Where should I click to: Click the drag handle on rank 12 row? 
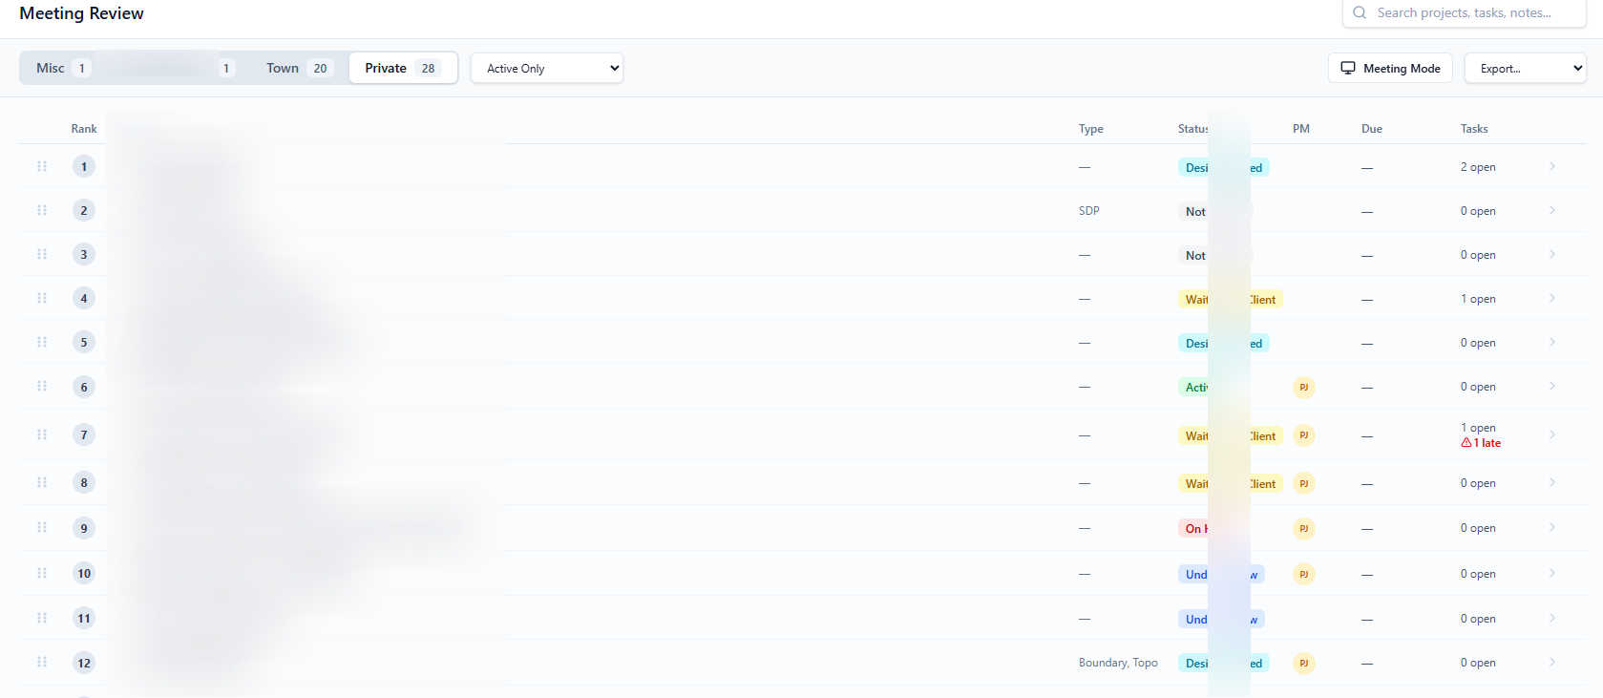[x=42, y=662]
